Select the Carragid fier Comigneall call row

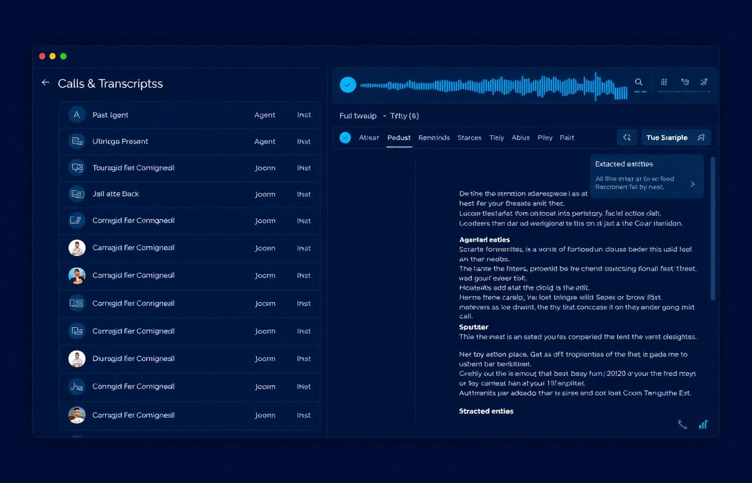[190, 248]
